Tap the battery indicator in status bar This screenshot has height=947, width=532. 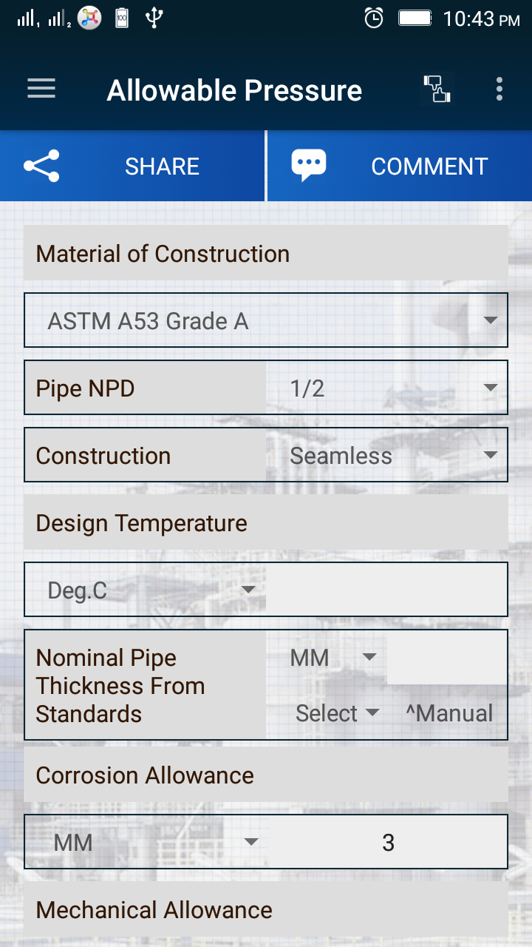click(415, 18)
